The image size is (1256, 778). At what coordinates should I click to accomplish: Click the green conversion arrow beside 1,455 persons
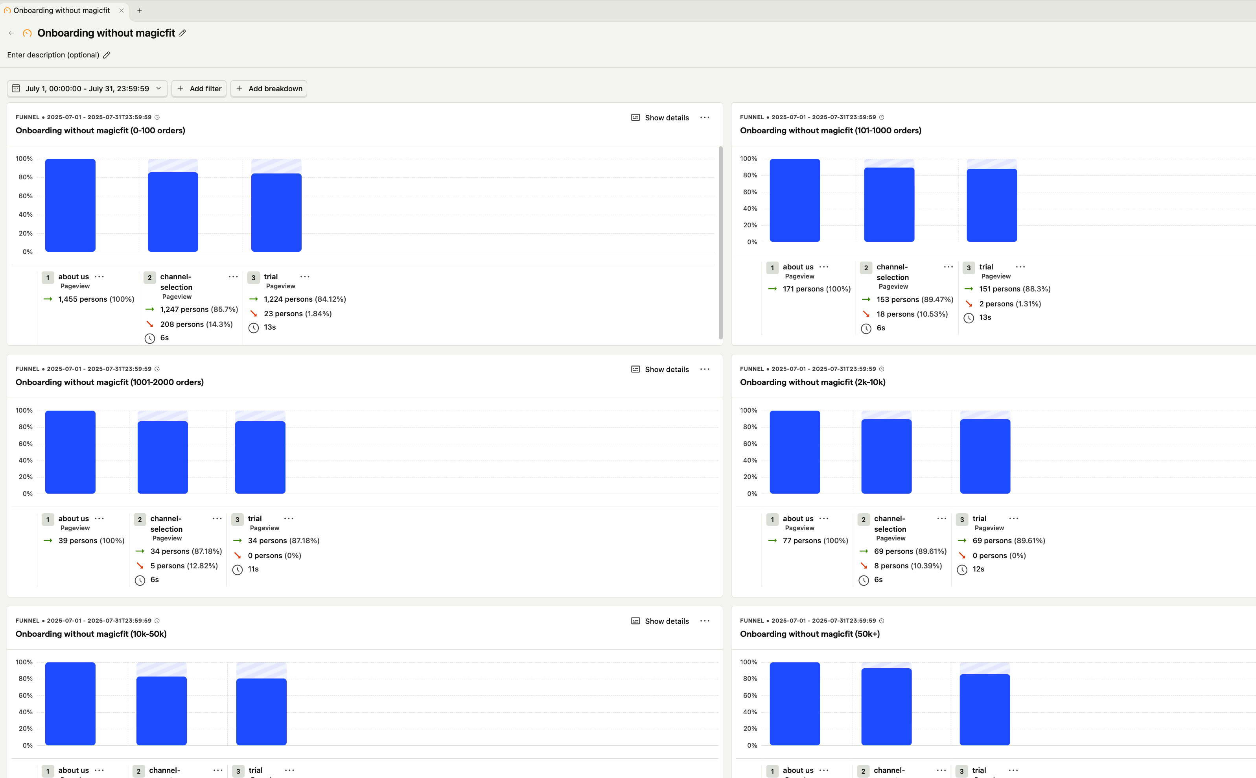point(48,299)
